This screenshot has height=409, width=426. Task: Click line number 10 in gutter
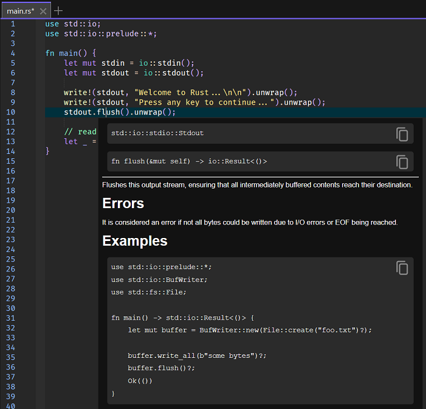coord(10,112)
